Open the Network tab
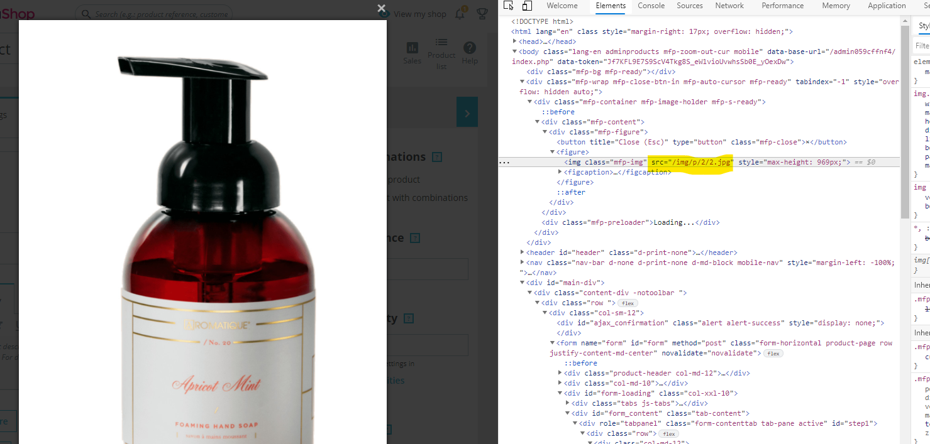The image size is (930, 444). coord(729,6)
